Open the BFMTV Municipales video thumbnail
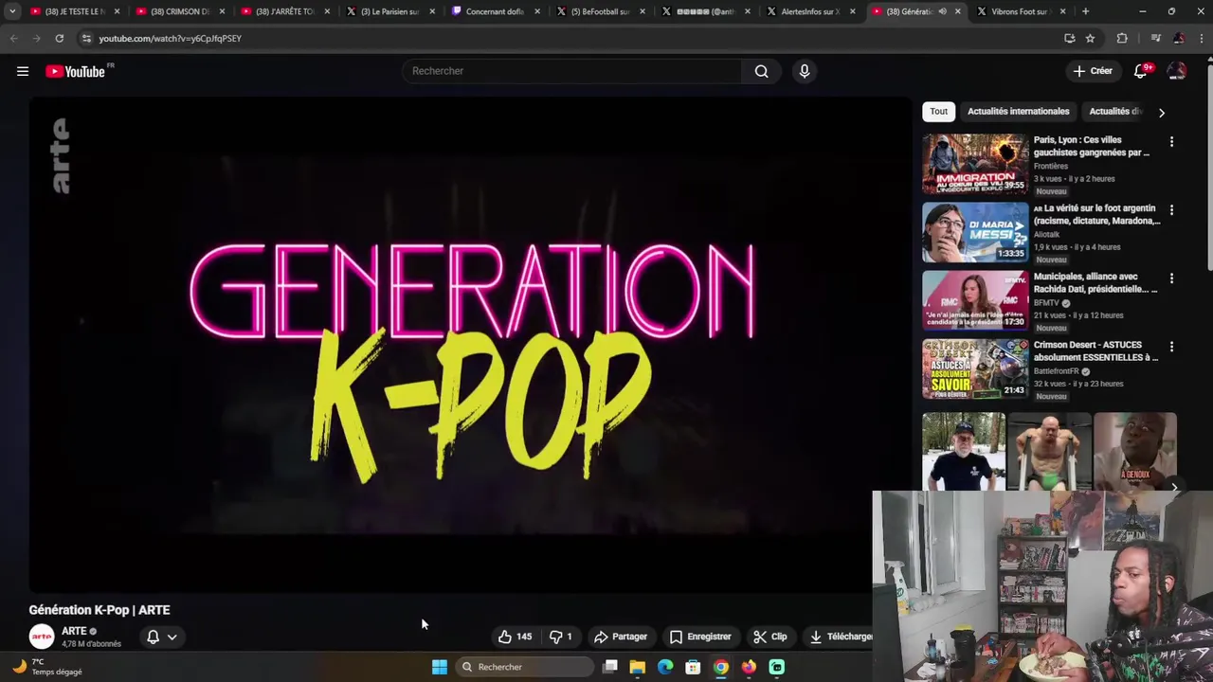Image resolution: width=1213 pixels, height=682 pixels. [975, 300]
